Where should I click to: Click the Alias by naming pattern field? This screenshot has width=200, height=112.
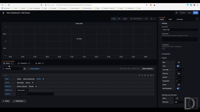(x=35, y=94)
